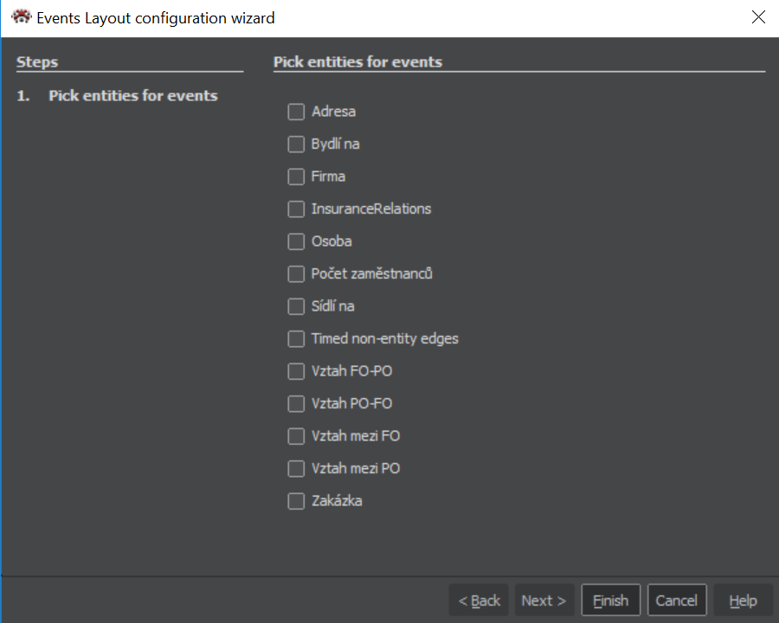Screen dimensions: 779x623
Task: Tick the Zakázka checkbox
Action: click(x=296, y=501)
